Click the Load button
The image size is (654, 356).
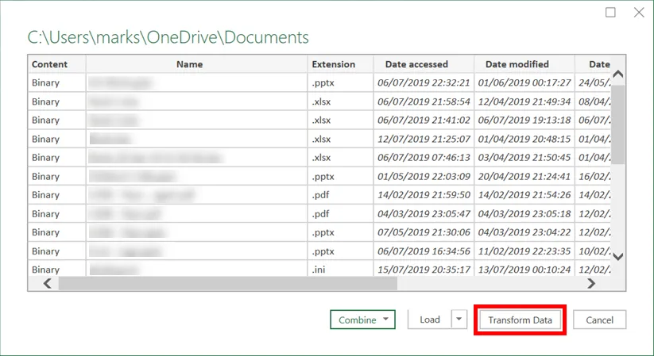(x=429, y=320)
